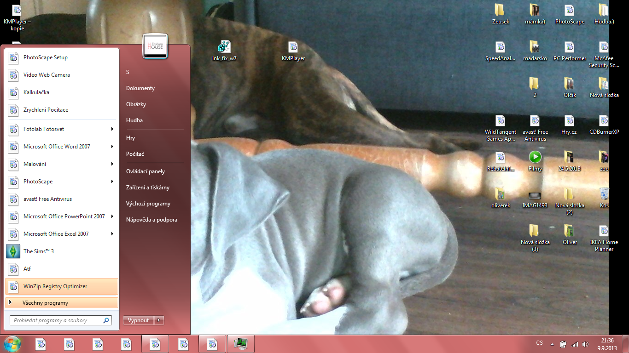Open Obrázky library link
Viewport: 629px width, 353px height.
pyautogui.click(x=136, y=104)
